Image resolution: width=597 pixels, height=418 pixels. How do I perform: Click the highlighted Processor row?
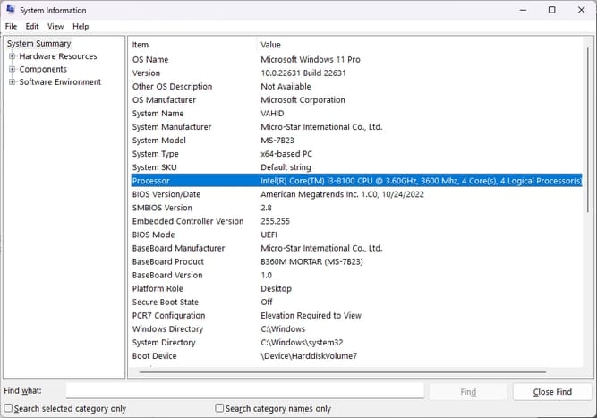pyautogui.click(x=356, y=181)
